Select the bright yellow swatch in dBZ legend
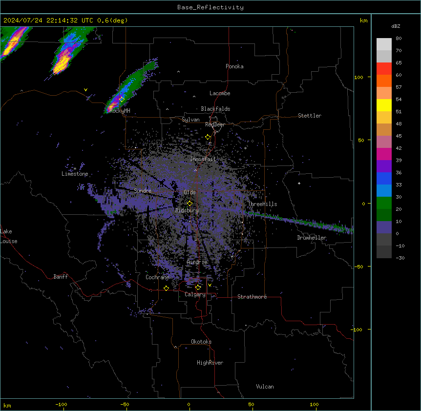Image resolution: width=421 pixels, height=411 pixels. 384,105
